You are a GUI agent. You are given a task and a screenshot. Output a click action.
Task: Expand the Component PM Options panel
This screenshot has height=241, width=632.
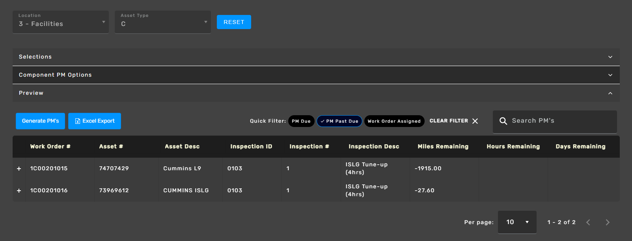tap(316, 75)
